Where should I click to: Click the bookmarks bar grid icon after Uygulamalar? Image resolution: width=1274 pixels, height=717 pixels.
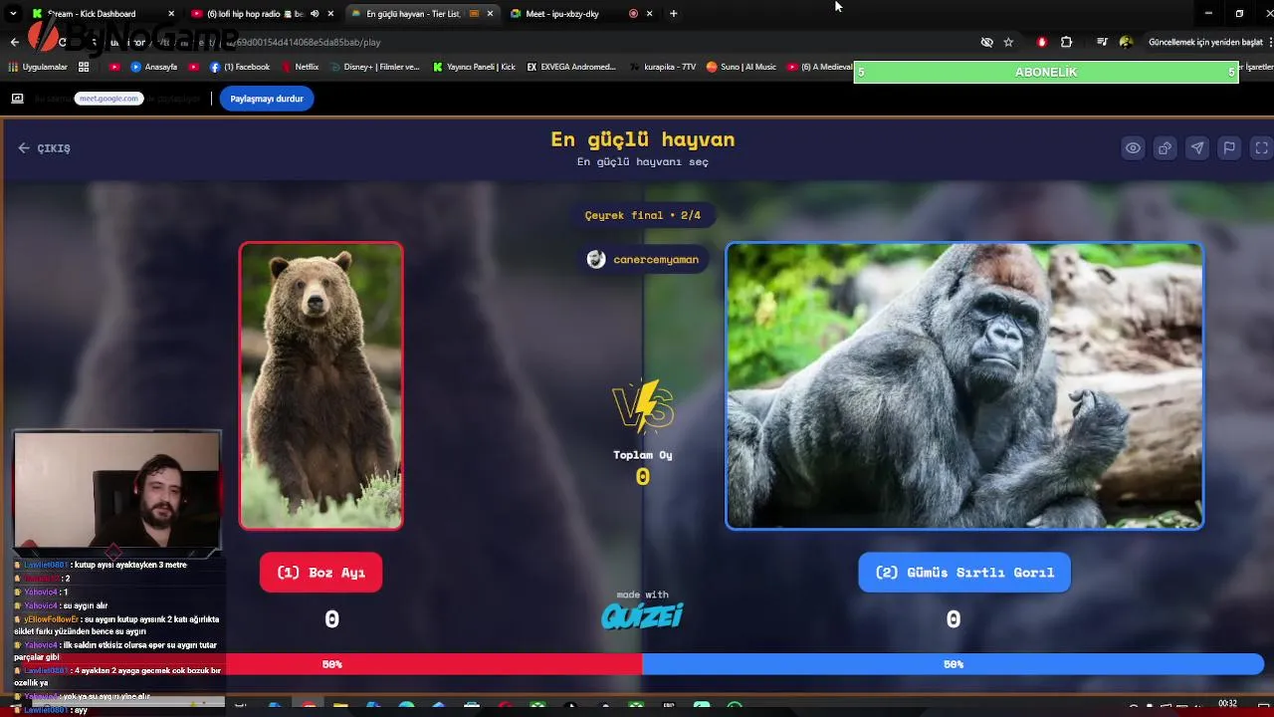(x=84, y=67)
